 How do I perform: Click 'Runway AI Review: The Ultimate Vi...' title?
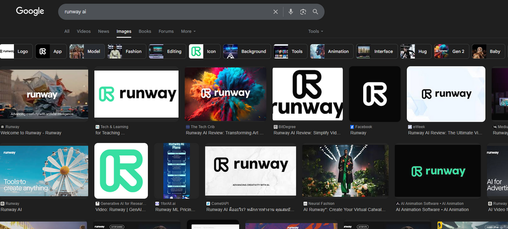pos(445,133)
